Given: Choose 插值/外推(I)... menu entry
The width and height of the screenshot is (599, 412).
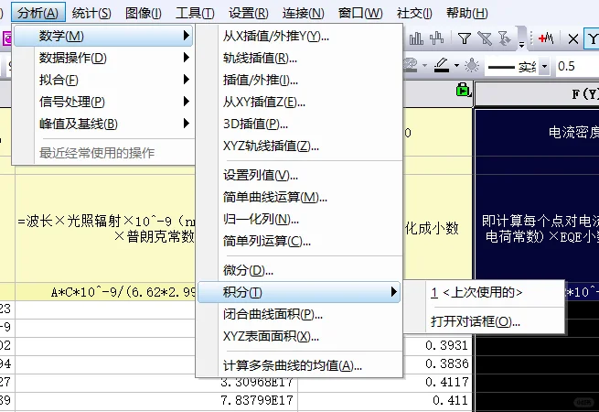Looking at the screenshot, I should pos(299,80).
